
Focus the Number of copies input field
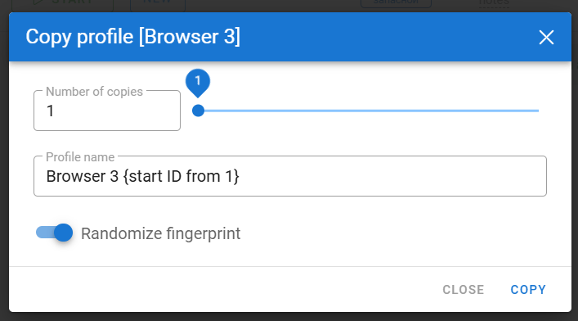(107, 111)
